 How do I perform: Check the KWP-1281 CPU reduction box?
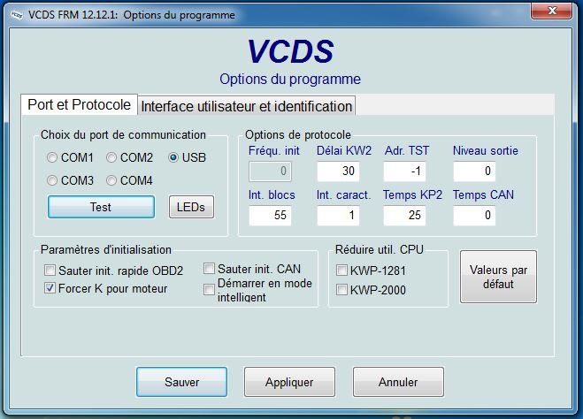point(341,270)
